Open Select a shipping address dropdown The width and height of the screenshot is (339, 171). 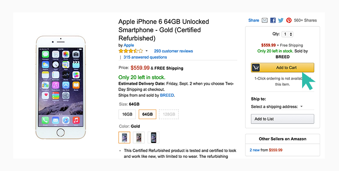tap(277, 106)
